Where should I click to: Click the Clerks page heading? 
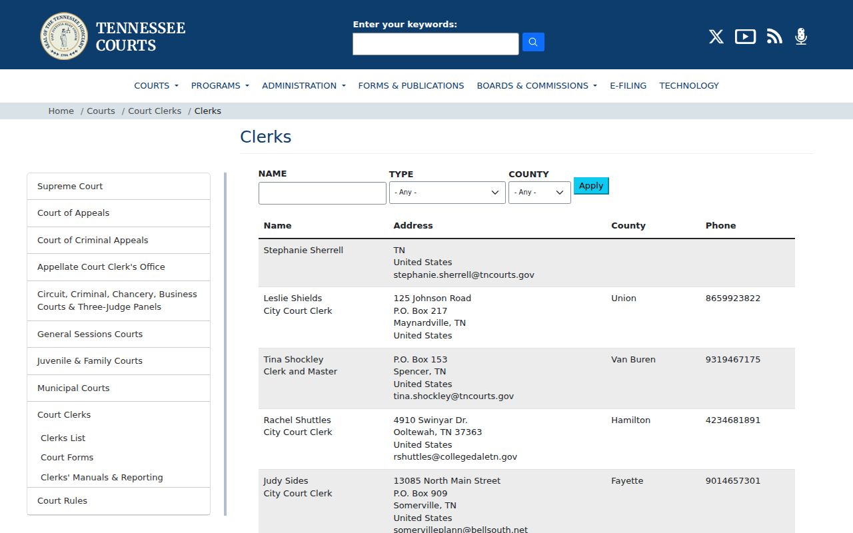[x=266, y=137]
